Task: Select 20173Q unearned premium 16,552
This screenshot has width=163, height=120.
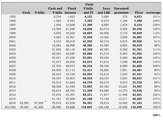Action: coord(123,107)
